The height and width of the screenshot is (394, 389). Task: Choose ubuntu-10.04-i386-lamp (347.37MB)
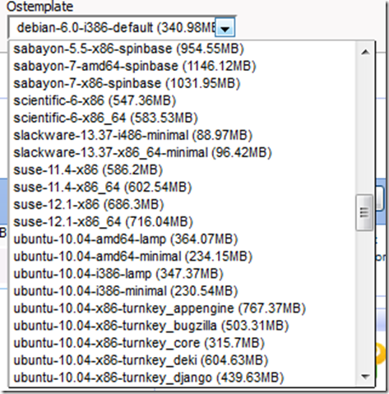183,274
